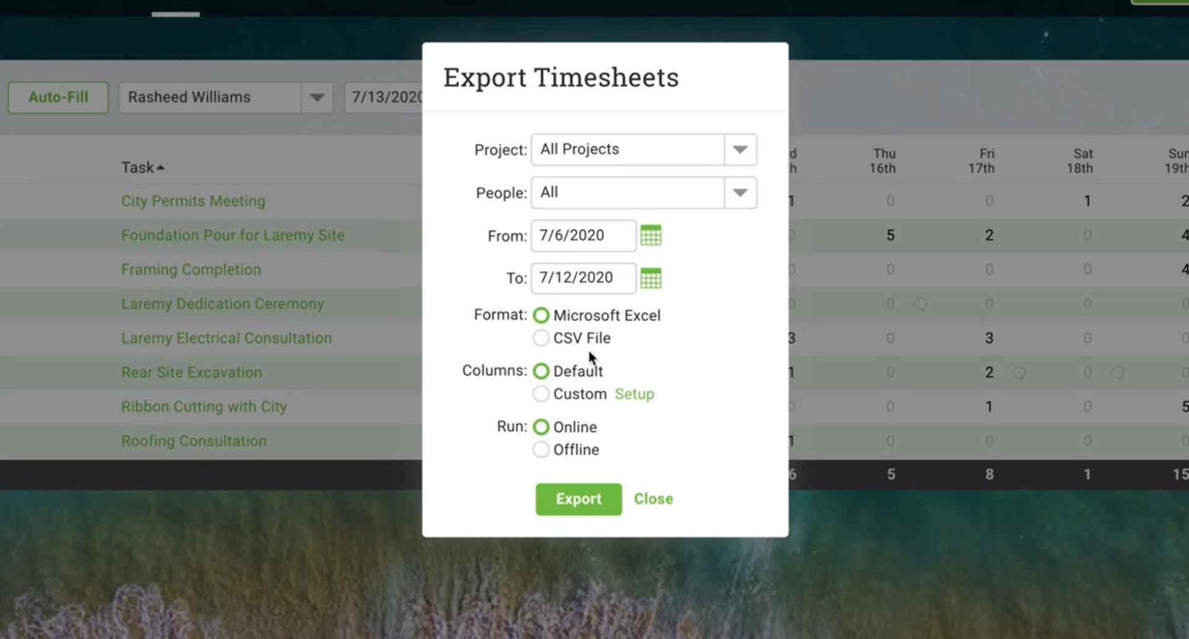This screenshot has width=1189, height=639.
Task: Choose Default columns option
Action: [x=541, y=371]
